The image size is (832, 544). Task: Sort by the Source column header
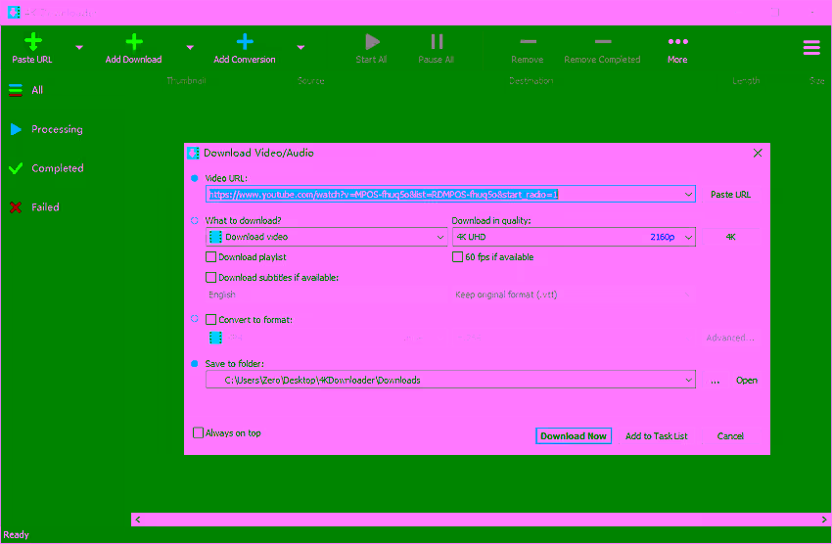310,80
